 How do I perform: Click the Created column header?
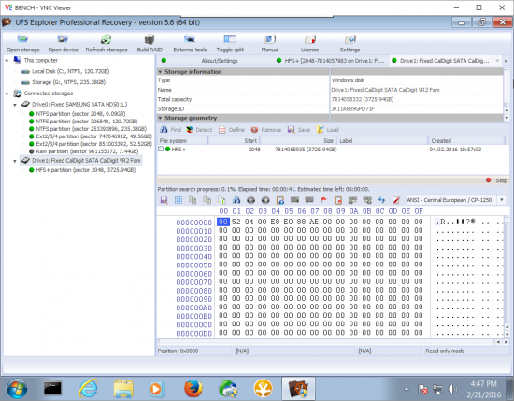466,140
